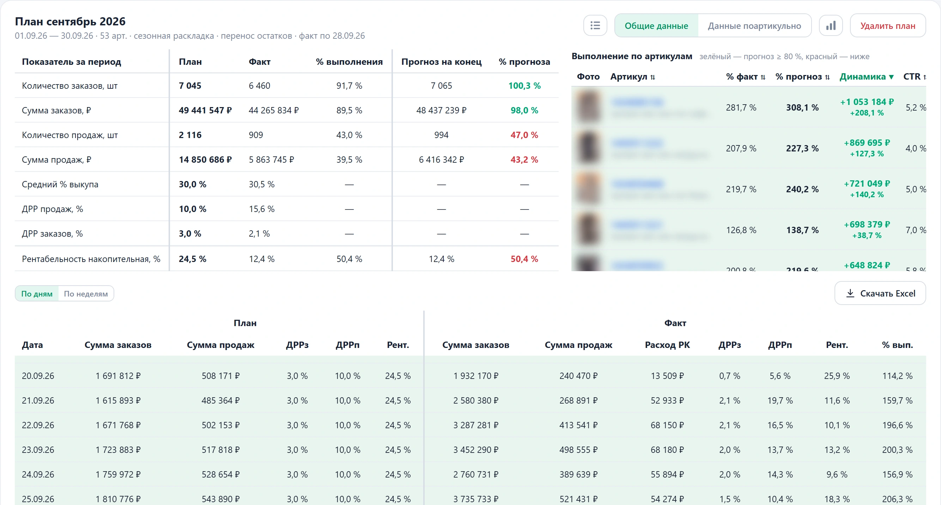Click dynamics value +869 695 ₽

coord(867,143)
